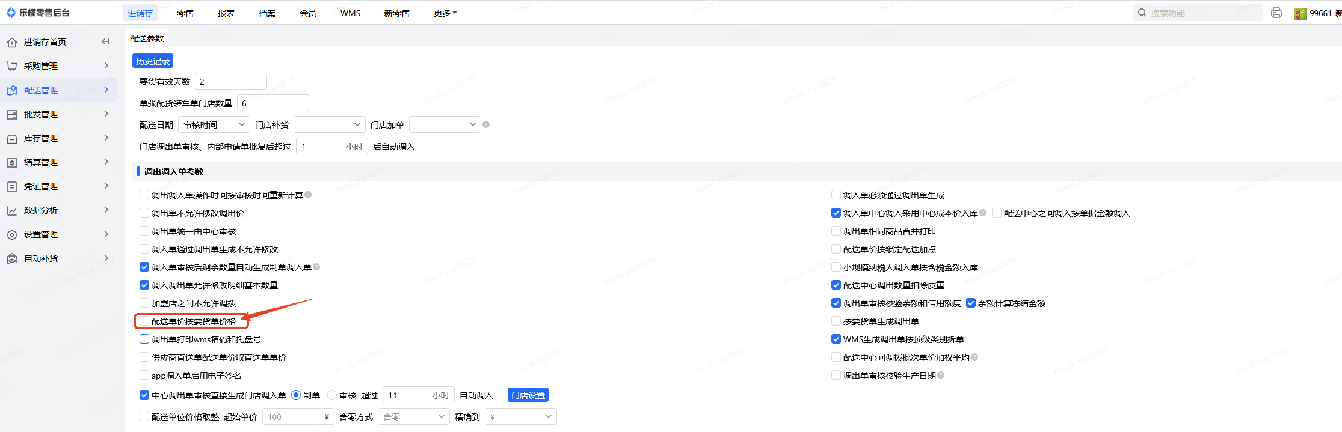
Task: Click the printer icon in top bar
Action: tap(1276, 13)
